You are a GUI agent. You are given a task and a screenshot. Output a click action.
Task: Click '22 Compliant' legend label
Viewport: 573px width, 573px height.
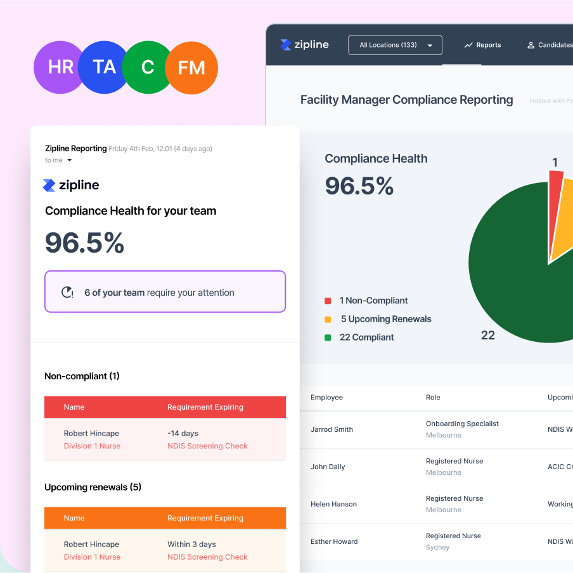[x=366, y=337]
